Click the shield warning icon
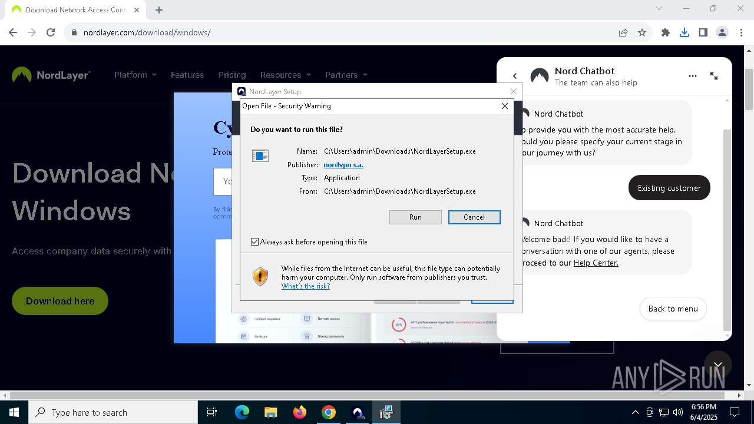Image resolution: width=754 pixels, height=424 pixels. 260,276
